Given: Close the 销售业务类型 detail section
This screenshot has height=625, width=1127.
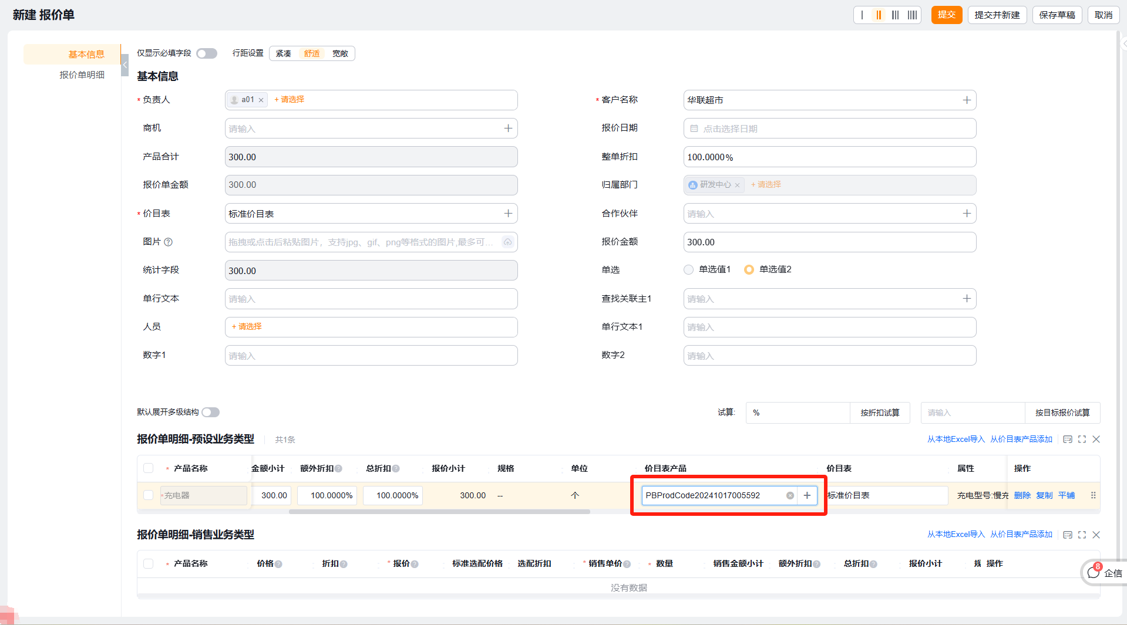Looking at the screenshot, I should point(1096,535).
